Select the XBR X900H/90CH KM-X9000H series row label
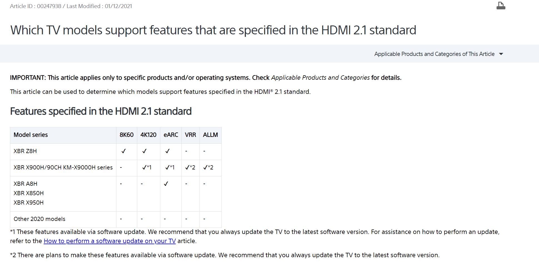The image size is (539, 268). tap(63, 167)
